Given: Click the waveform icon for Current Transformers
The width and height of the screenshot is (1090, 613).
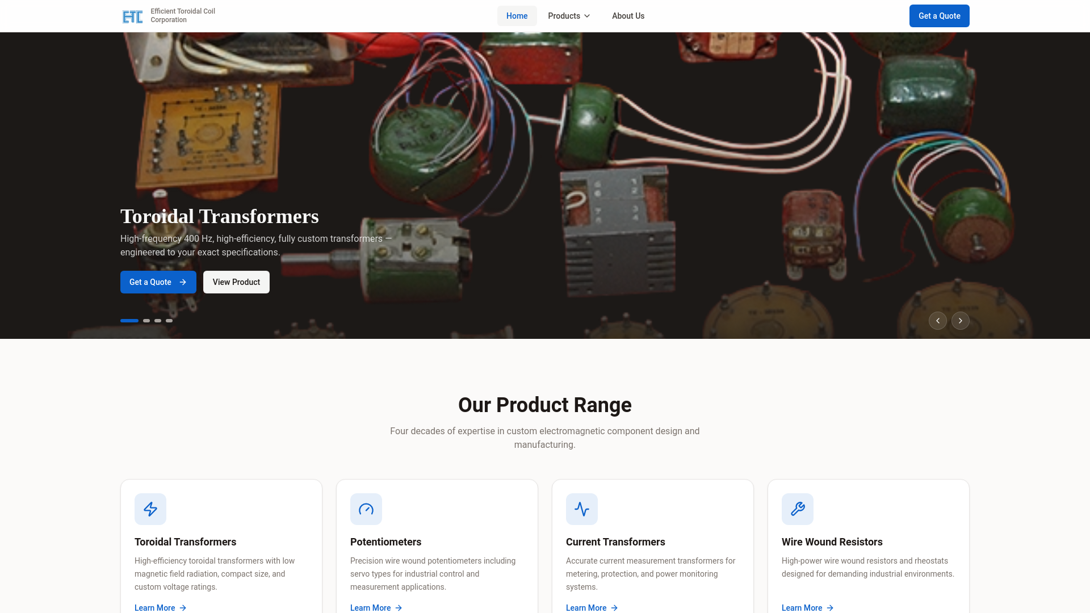Looking at the screenshot, I should coord(582,509).
